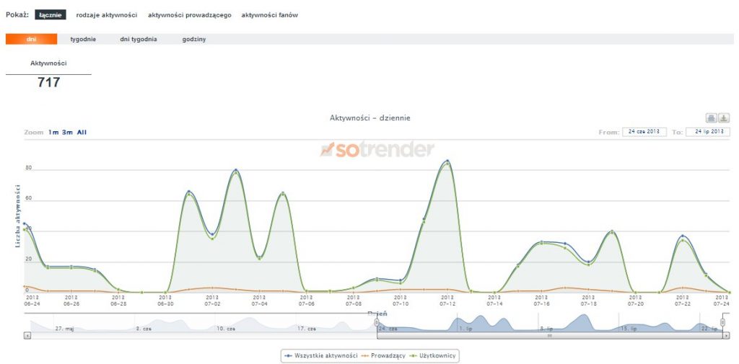Click the navigator scrollbar thumb
Screen dimensions: 739x364
[x=548, y=335]
